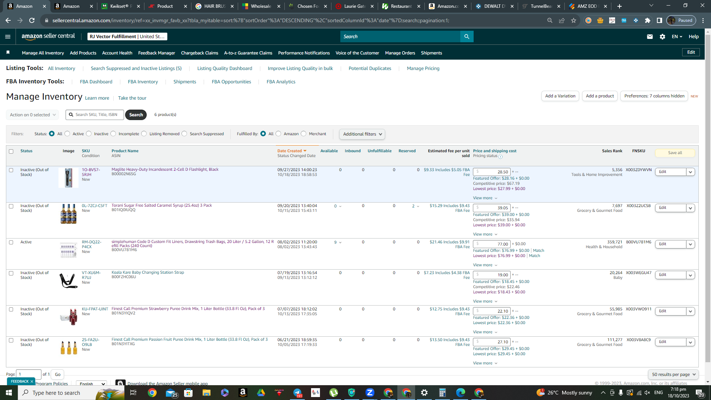Select the Koala Kare Strap row checkbox
The width and height of the screenshot is (711, 400).
pos(11,273)
